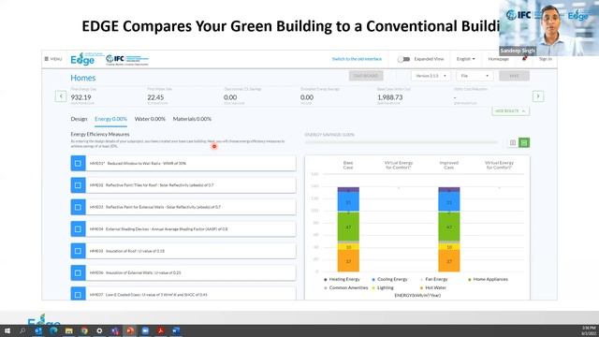Toggle Cooling Energy legend entry
The width and height of the screenshot is (599, 337).
[389, 279]
